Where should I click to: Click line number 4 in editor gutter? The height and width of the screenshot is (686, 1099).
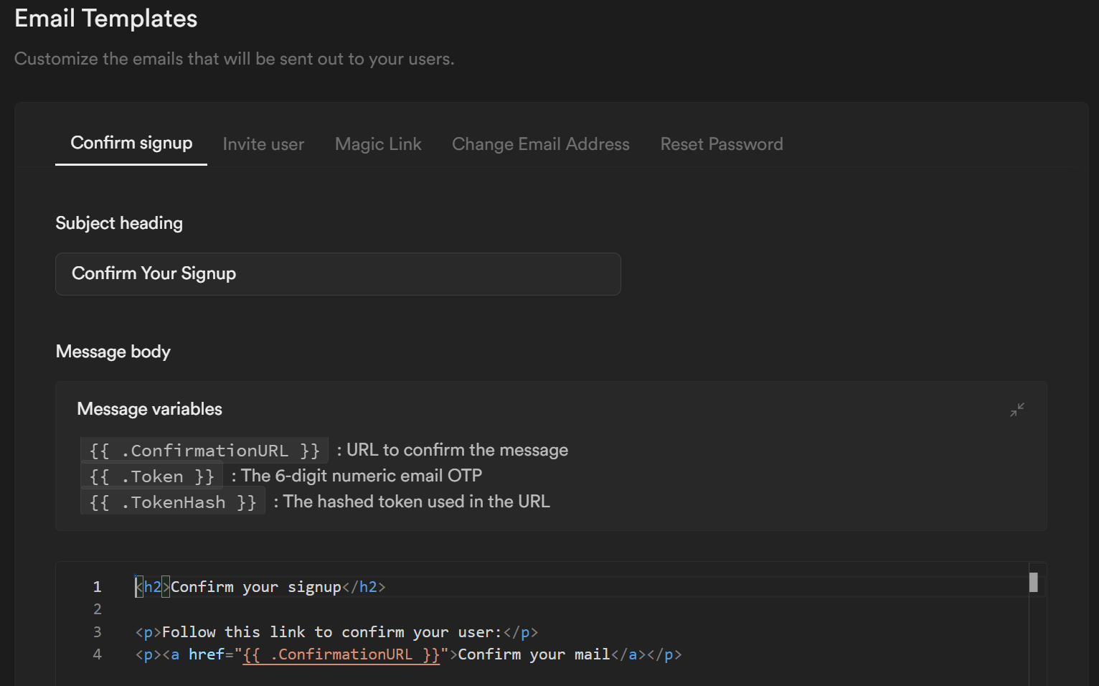point(98,654)
